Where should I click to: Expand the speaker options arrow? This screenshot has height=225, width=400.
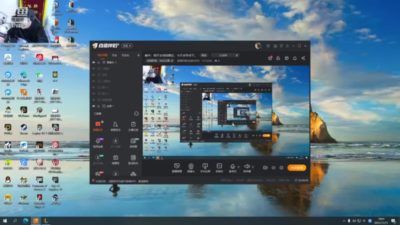point(253,167)
